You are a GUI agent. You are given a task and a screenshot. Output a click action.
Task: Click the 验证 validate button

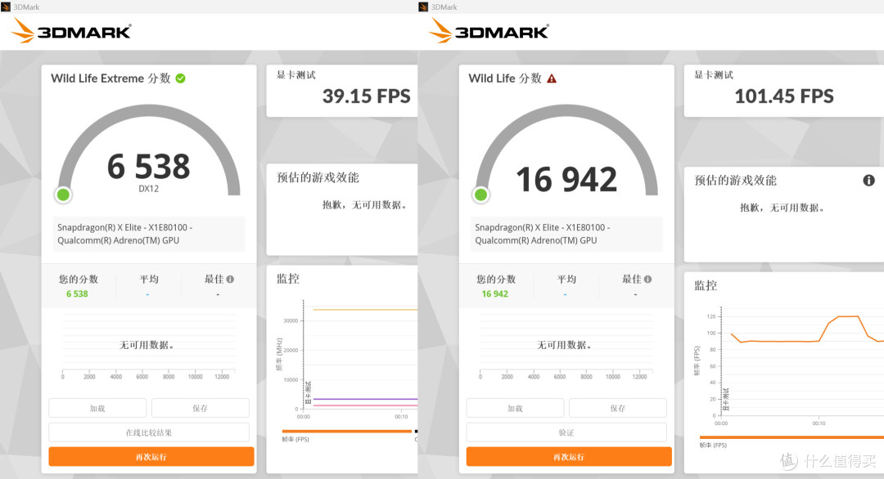[x=566, y=432]
